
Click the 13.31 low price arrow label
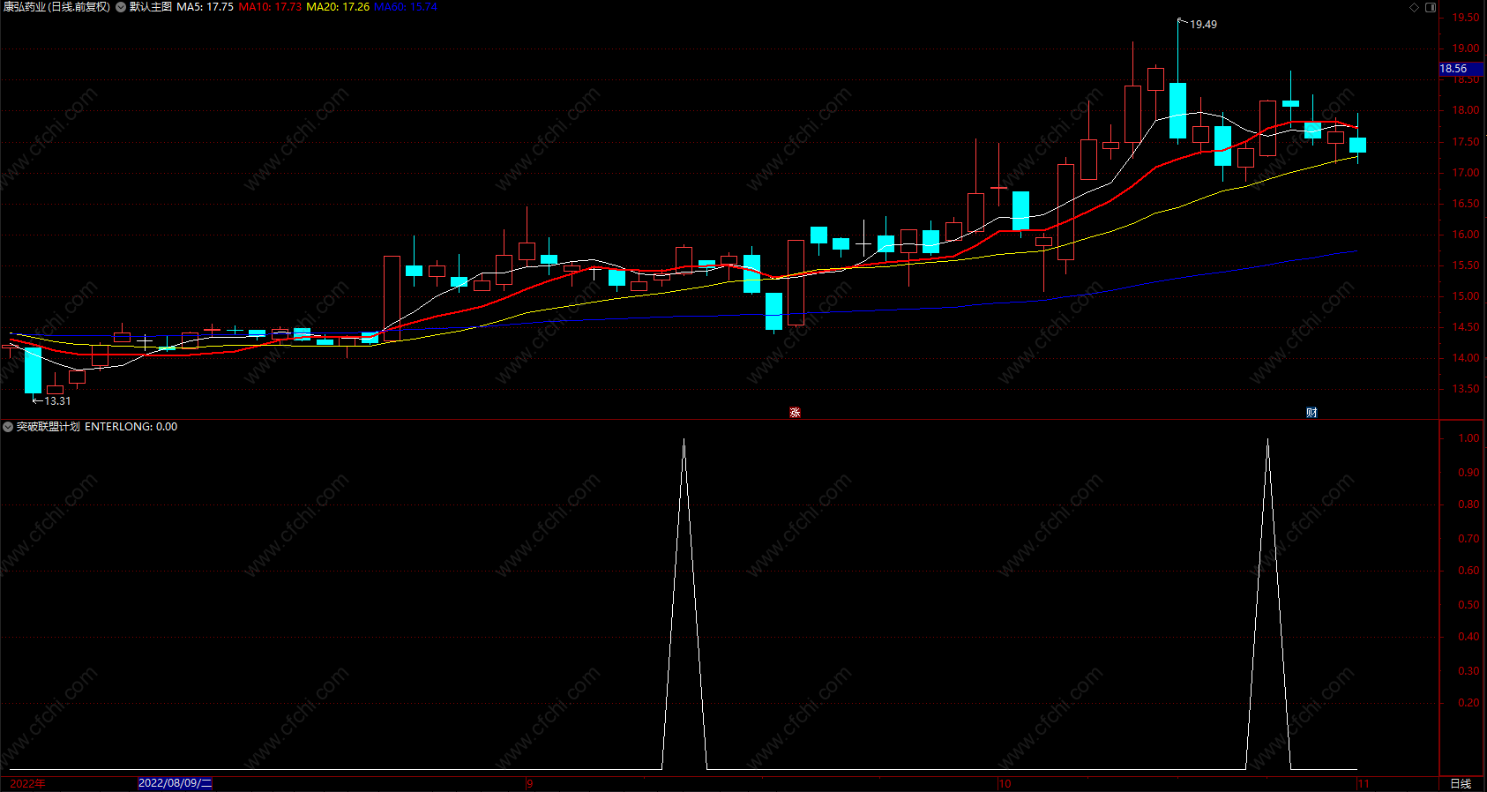pyautogui.click(x=52, y=401)
